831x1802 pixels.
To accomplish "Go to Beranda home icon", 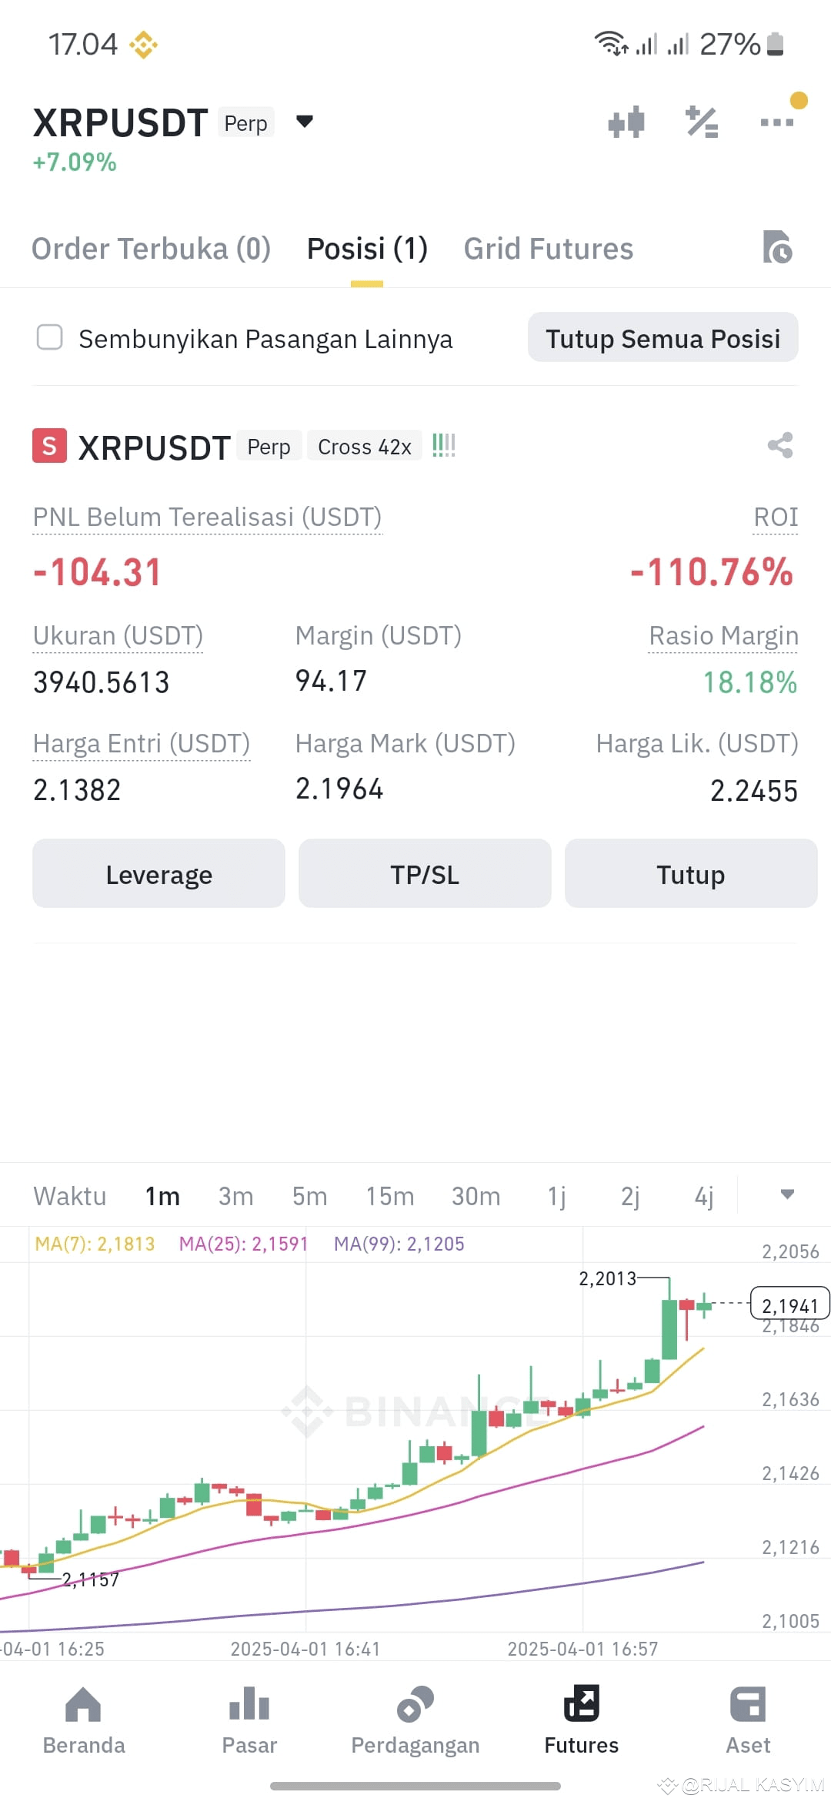I will tap(83, 1703).
